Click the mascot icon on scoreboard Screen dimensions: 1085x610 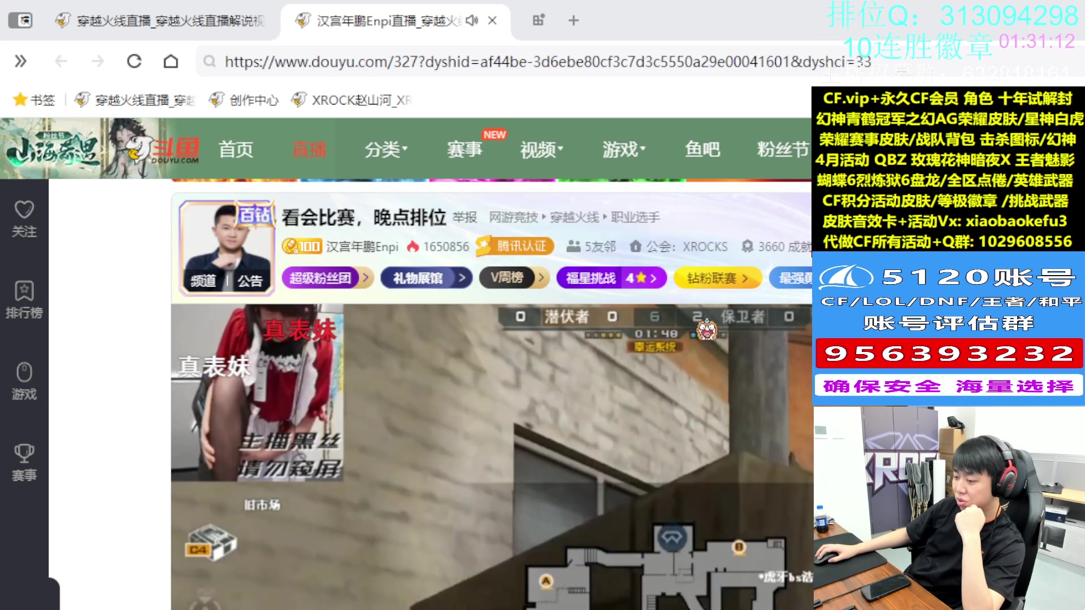pyautogui.click(x=706, y=330)
